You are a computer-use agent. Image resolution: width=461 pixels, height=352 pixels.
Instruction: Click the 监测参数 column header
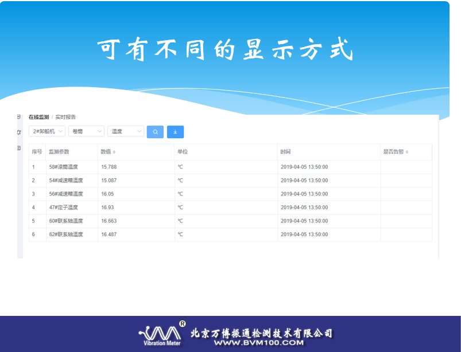[59, 152]
